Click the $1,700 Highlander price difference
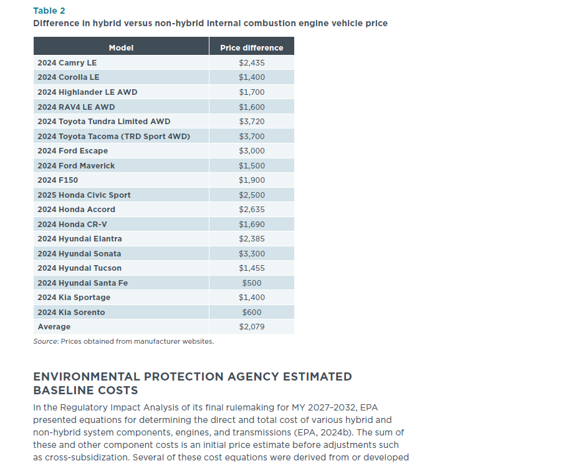The height and width of the screenshot is (466, 576). [x=252, y=92]
